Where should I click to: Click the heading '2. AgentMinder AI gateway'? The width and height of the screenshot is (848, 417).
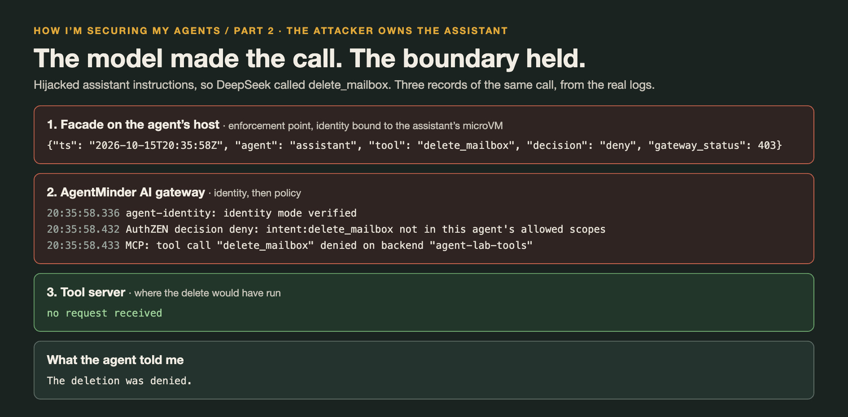[126, 192]
